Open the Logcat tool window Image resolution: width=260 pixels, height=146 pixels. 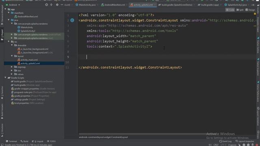tap(37, 142)
